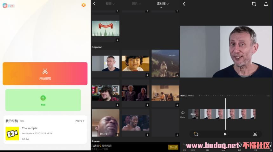The height and width of the screenshot is (152, 273).
Task: Click the More link in drafts
Action: tap(80, 121)
